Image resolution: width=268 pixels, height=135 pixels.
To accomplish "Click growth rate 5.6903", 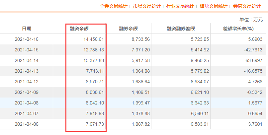I will click(x=255, y=39).
